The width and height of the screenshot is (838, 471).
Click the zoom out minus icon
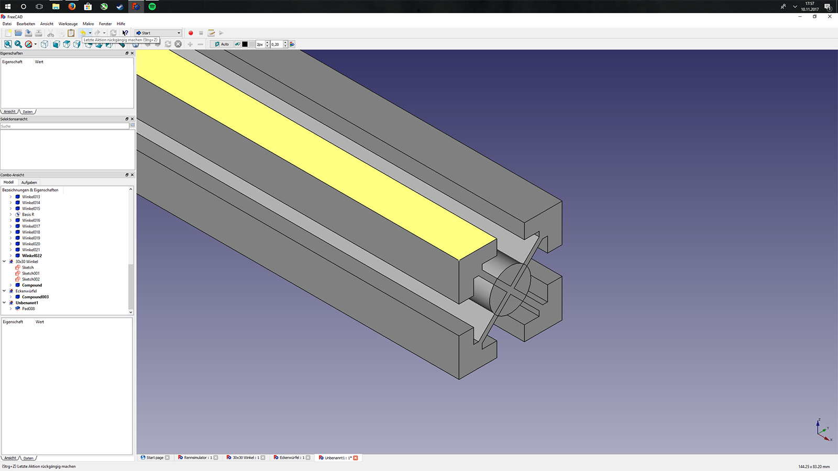click(200, 44)
